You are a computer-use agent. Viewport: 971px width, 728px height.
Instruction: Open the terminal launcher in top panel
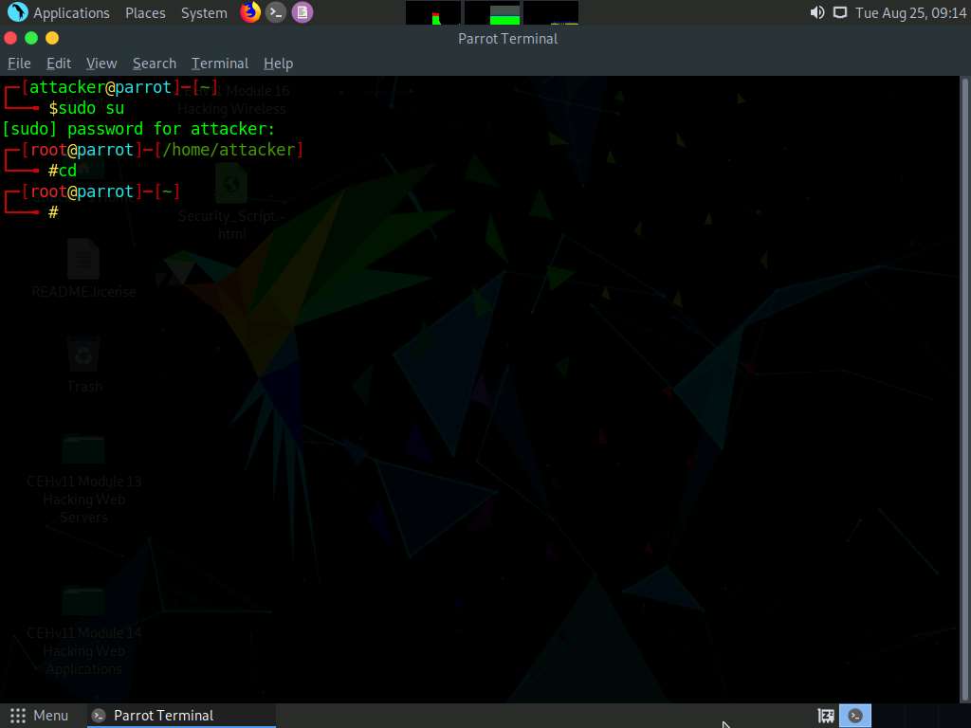[x=276, y=12]
